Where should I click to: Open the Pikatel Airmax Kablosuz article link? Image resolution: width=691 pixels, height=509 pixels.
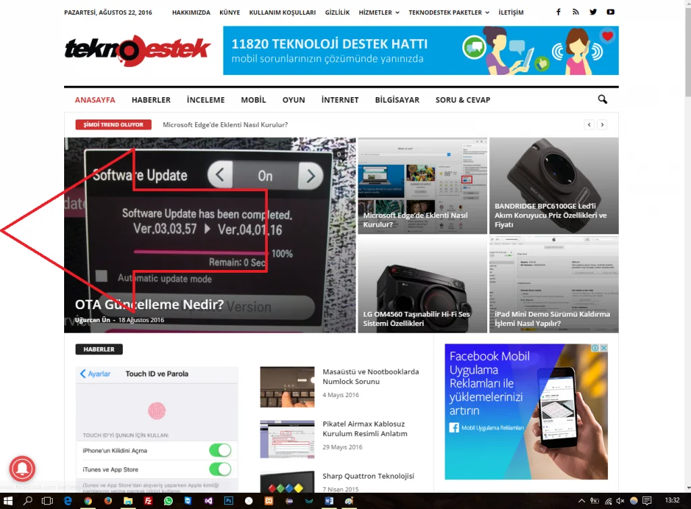click(x=364, y=429)
